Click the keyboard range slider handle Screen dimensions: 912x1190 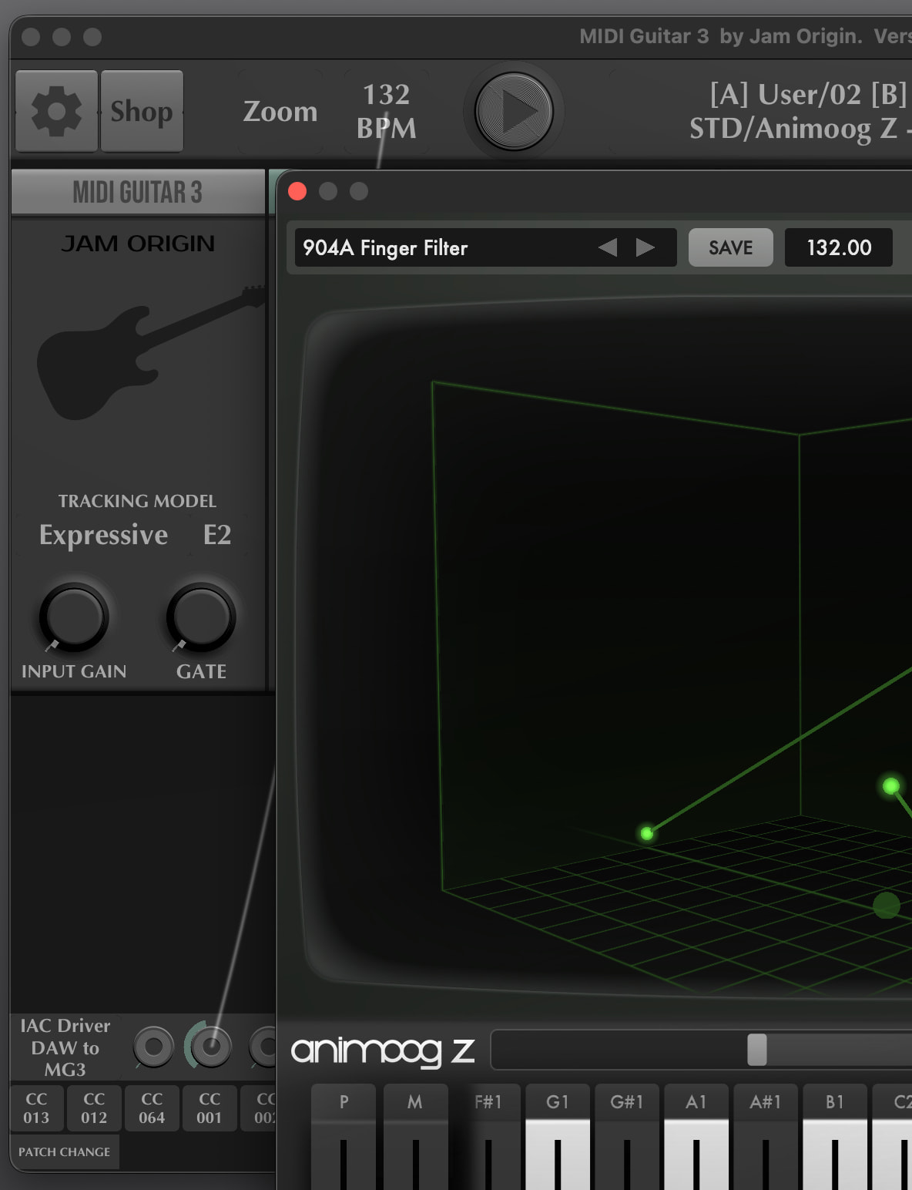point(756,1050)
